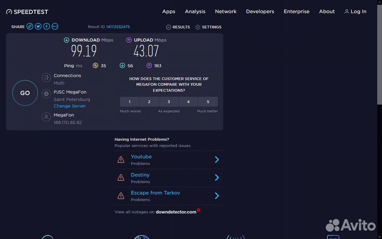Click the Multi connections value
382x239 pixels.
pos(59,83)
